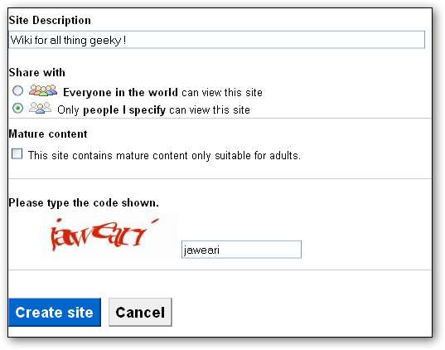Select the Everyone in the world radio button
This screenshot has width=445, height=350.
point(17,90)
